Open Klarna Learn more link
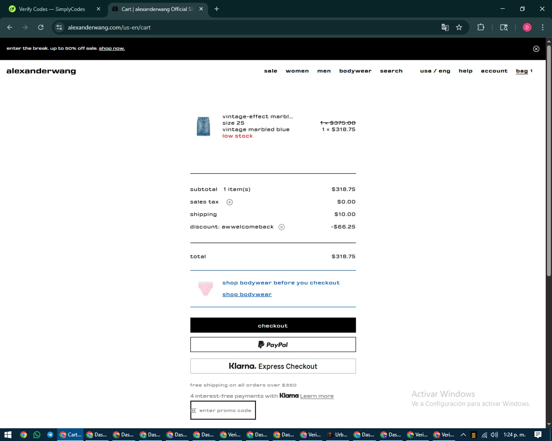 click(x=317, y=396)
